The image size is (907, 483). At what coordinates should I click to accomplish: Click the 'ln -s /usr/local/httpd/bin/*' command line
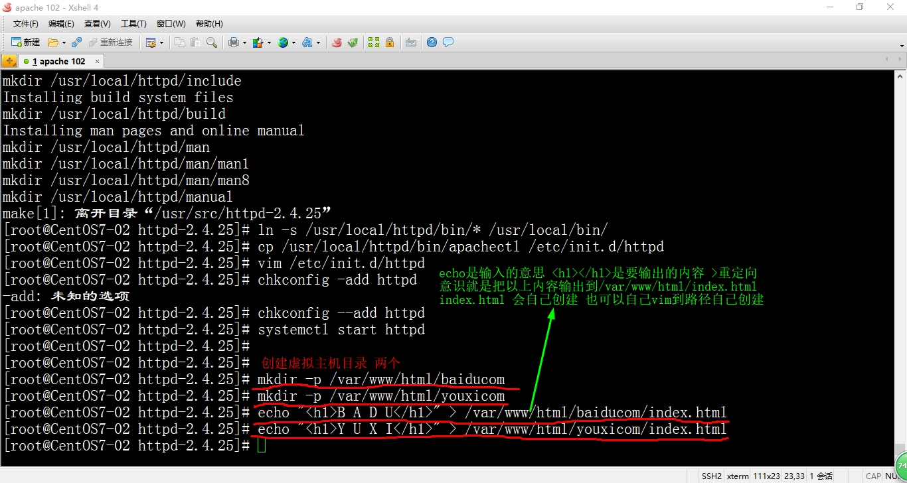point(432,230)
